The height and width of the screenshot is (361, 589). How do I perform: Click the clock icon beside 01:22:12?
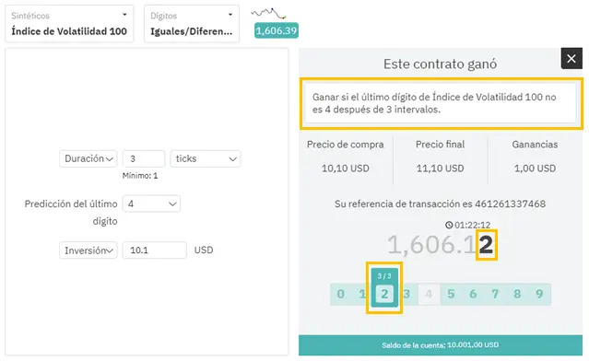pos(449,225)
